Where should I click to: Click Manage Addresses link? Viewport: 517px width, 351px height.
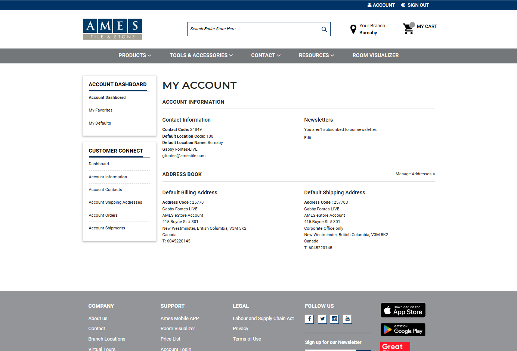(415, 174)
